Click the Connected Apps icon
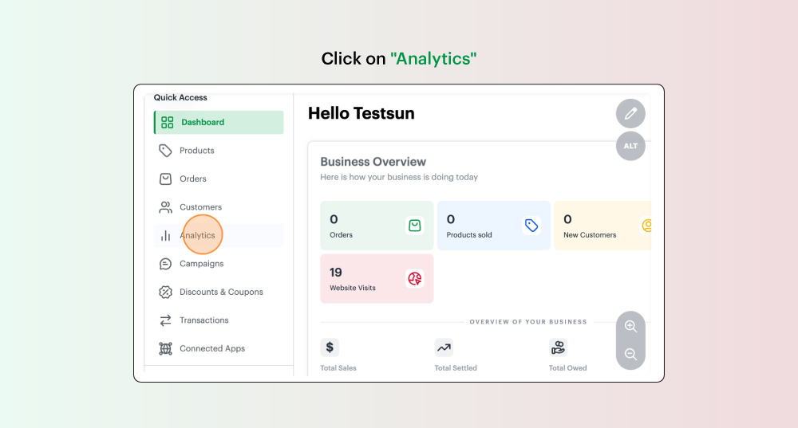Viewport: 798px width, 428px height. pyautogui.click(x=165, y=349)
